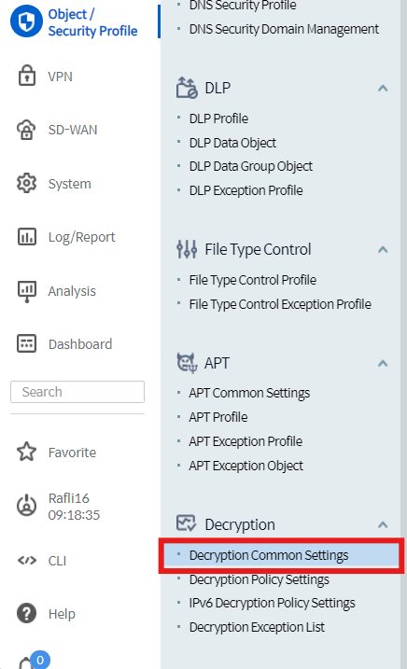Open the Rafli16 user account icon
This screenshot has width=407, height=669.
pos(26,506)
